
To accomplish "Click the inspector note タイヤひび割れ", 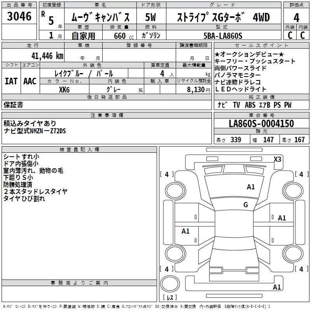I will [x=24, y=198].
